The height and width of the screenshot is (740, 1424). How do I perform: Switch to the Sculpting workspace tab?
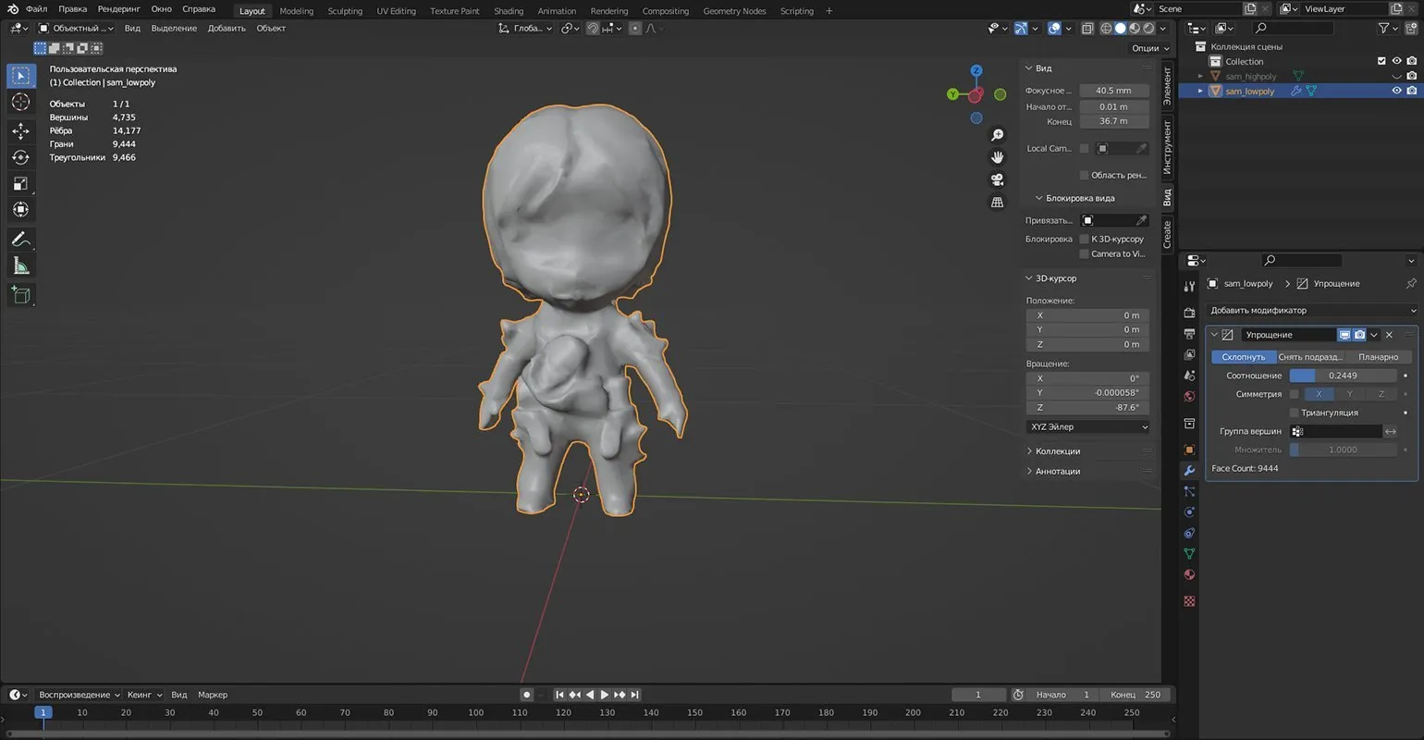(345, 11)
